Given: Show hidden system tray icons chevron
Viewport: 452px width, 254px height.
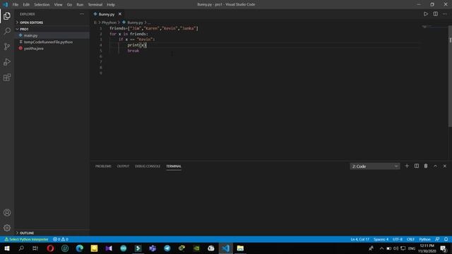Looking at the screenshot, I should tap(381, 248).
